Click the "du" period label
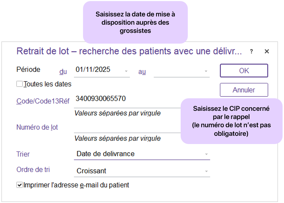 (x=63, y=71)
